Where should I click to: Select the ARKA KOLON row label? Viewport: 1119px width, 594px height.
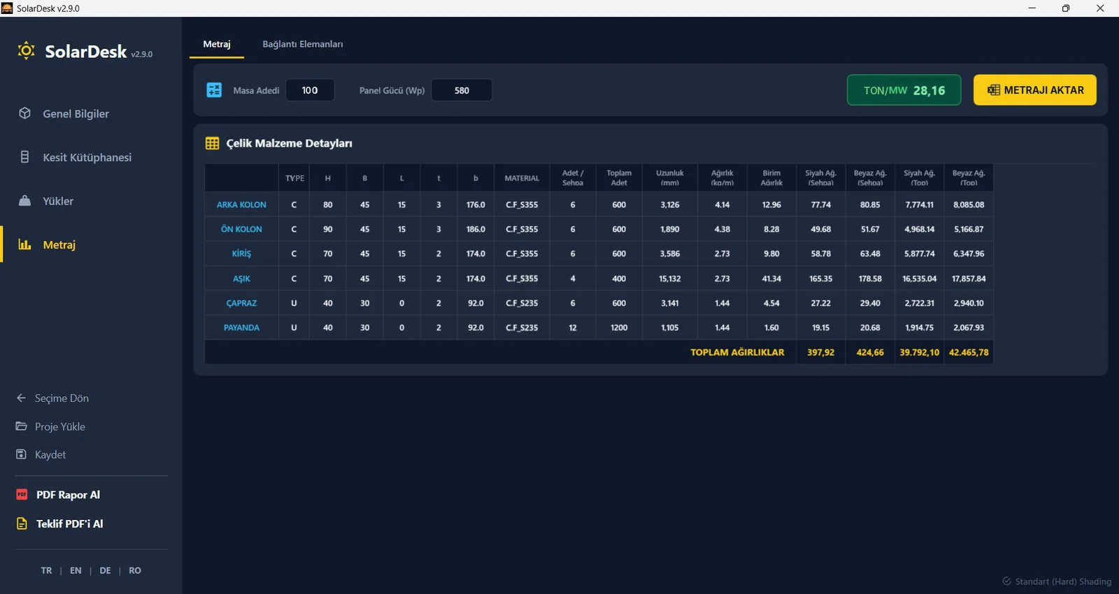pos(241,205)
